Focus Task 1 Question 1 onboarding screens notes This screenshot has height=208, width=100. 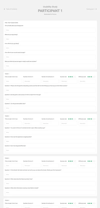coord(50,90)
